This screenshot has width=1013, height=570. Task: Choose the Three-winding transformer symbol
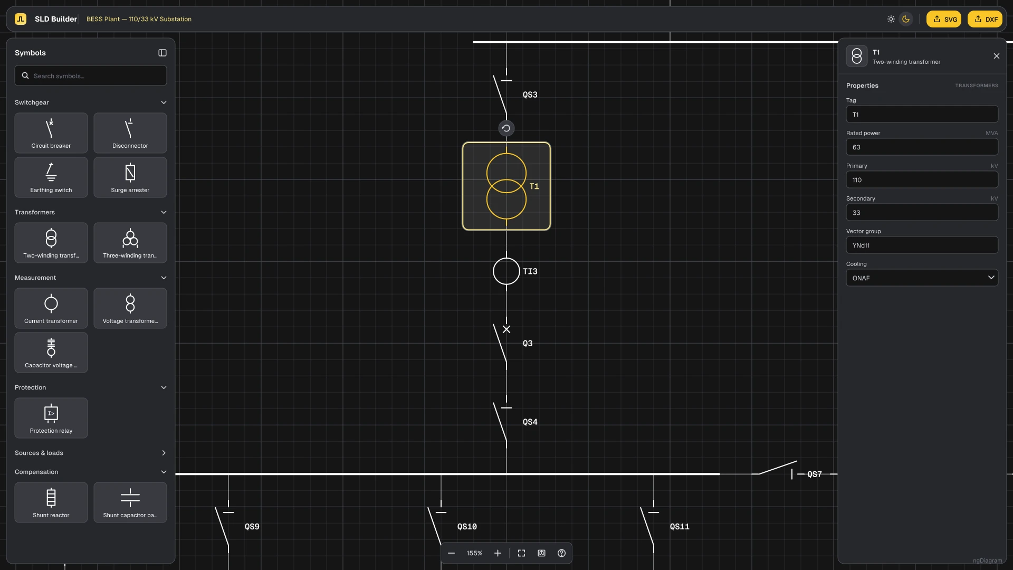point(130,243)
